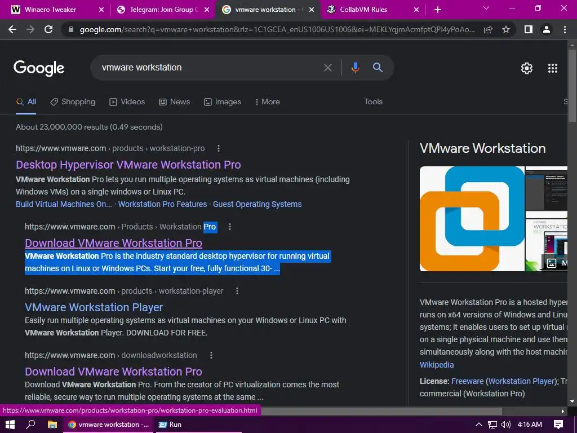Viewport: 577px width, 433px height.
Task: Open Windows taskbar search
Action: [x=30, y=425]
